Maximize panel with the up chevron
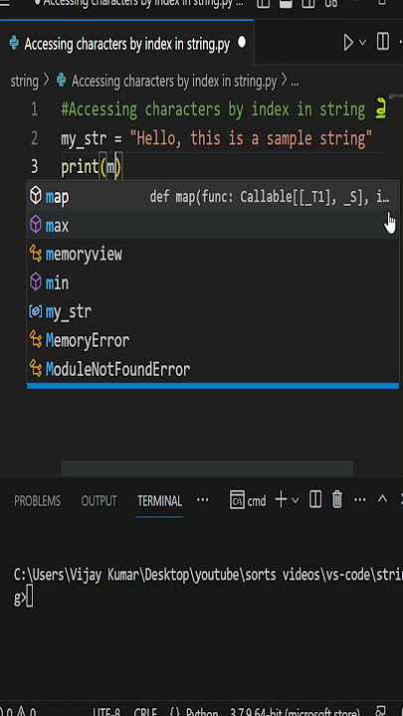Screen dimensions: 403x716 pyautogui.click(x=382, y=499)
